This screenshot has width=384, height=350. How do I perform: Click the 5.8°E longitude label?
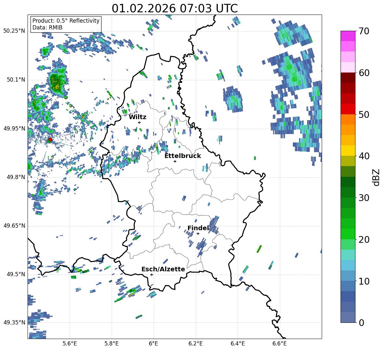[112, 344]
